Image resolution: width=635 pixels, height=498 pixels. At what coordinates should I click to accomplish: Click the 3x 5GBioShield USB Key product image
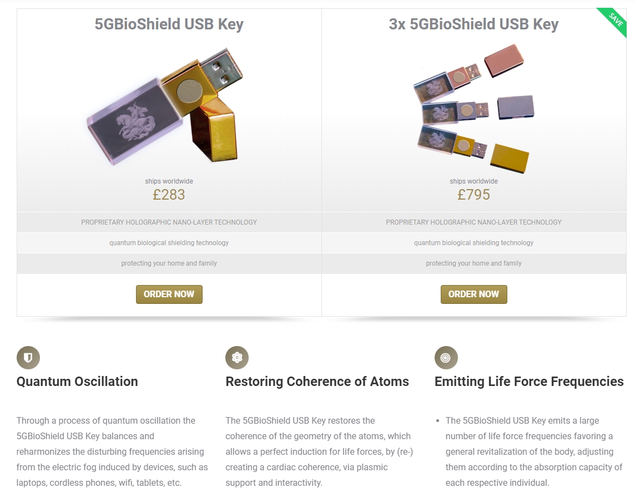pos(473,108)
